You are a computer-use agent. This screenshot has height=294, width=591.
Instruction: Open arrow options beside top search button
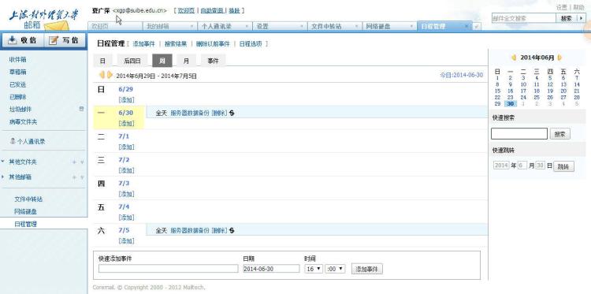[581, 18]
